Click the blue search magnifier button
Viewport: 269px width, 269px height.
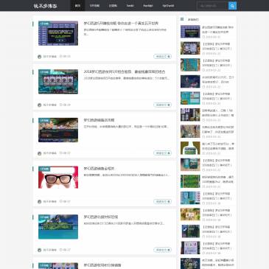232,6
